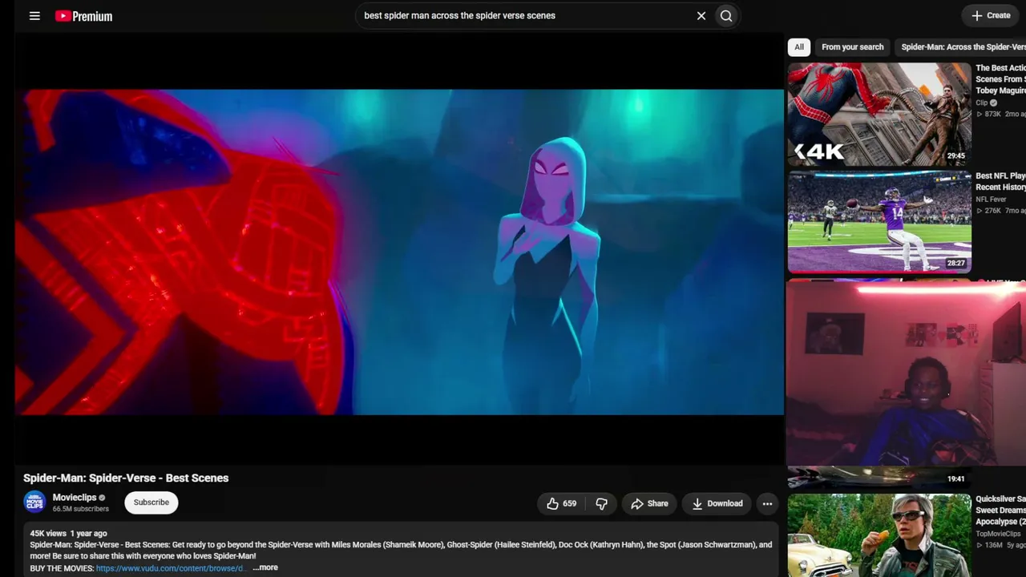Open the Quicksilver Sweet Dreams video title

[1000, 510]
